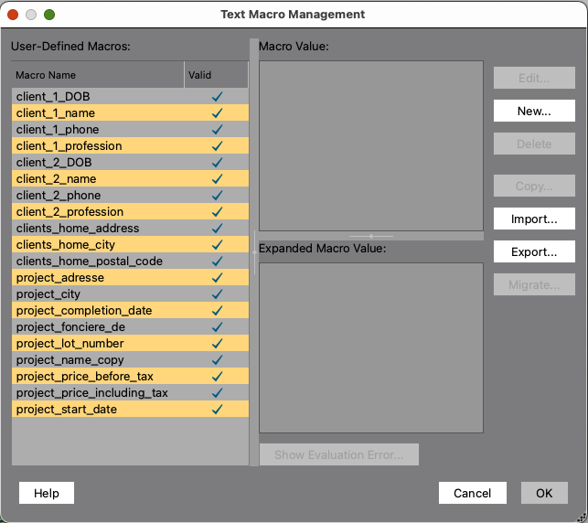
Task: Click the Import button
Action: [x=534, y=219]
